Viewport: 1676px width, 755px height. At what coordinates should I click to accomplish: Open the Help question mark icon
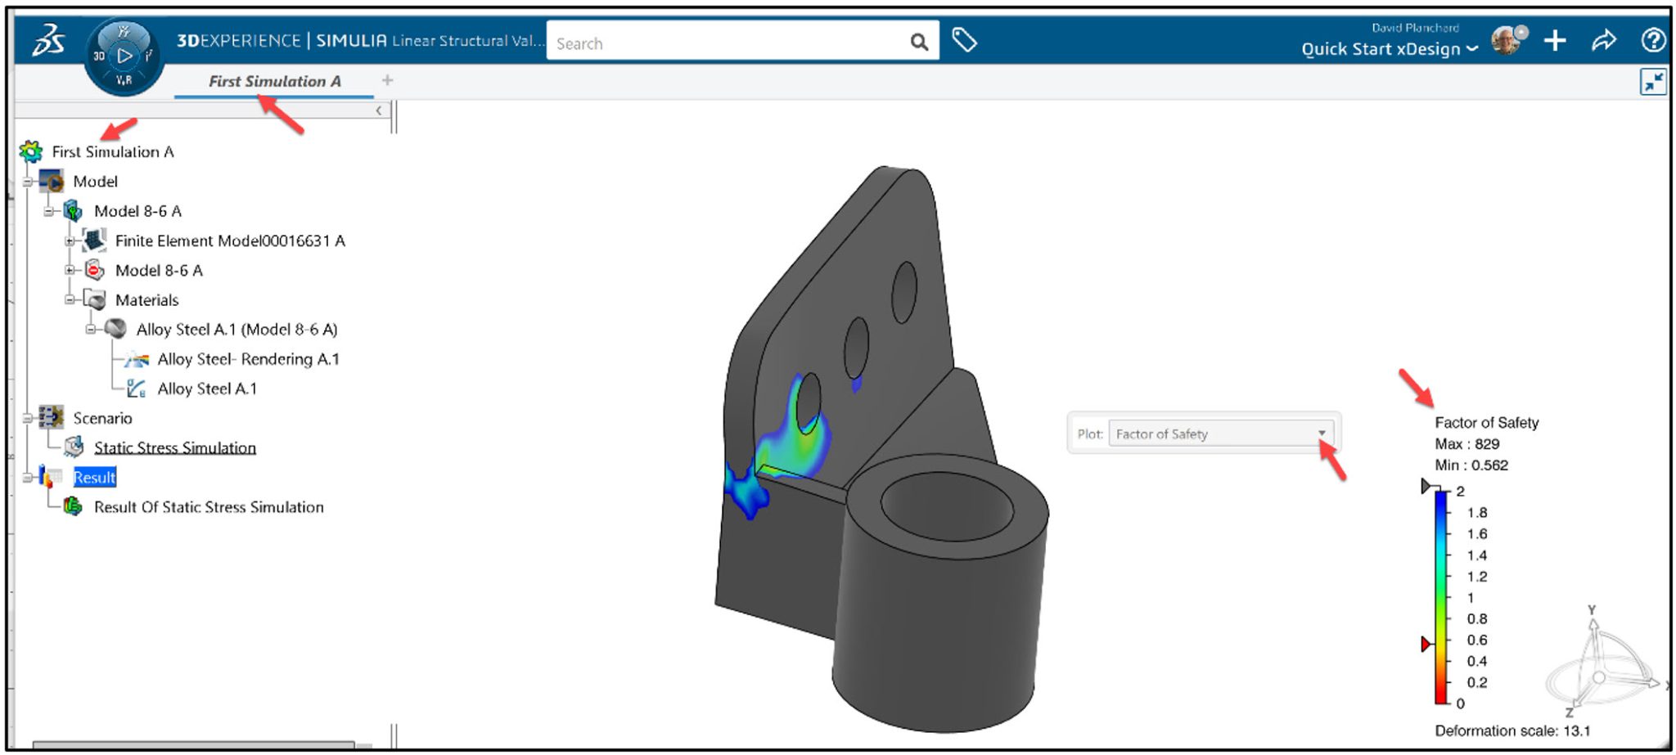(x=1653, y=39)
